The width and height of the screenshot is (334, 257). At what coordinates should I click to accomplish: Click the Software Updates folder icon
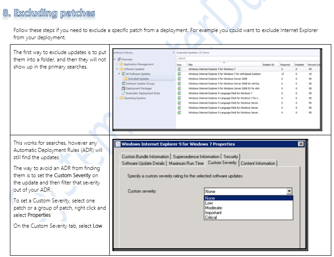coord(121,69)
